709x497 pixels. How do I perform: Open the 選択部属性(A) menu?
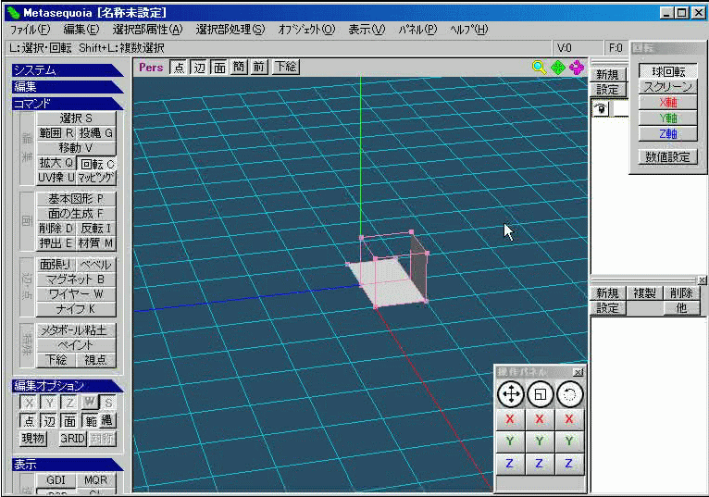coord(147,30)
